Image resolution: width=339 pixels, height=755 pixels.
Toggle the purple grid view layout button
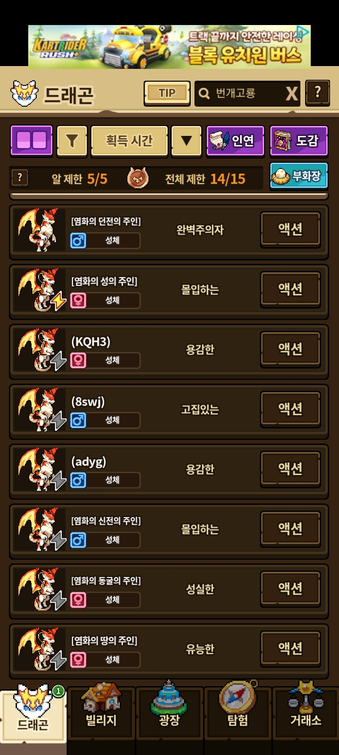pos(32,141)
